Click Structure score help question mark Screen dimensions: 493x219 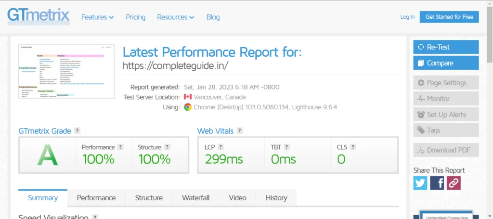click(x=167, y=147)
